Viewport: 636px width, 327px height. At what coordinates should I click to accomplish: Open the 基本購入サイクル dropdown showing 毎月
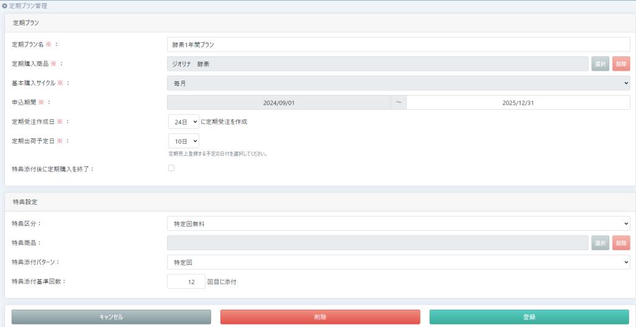398,83
